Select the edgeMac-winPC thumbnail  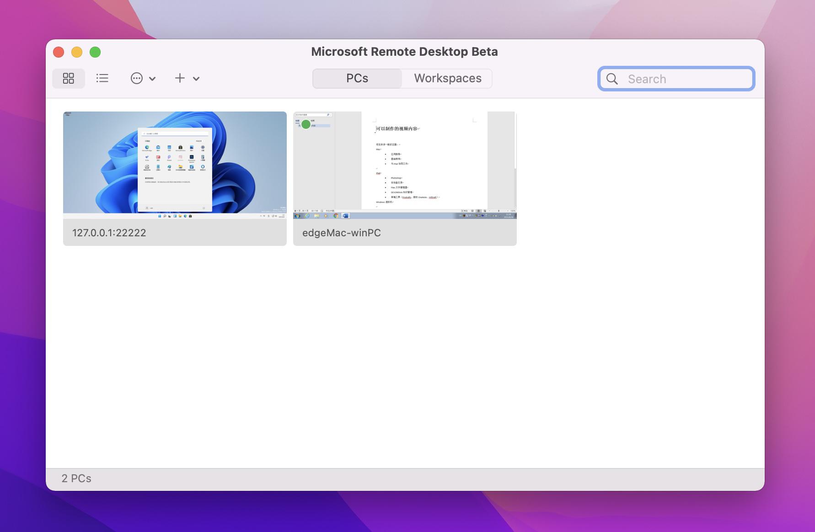(405, 165)
